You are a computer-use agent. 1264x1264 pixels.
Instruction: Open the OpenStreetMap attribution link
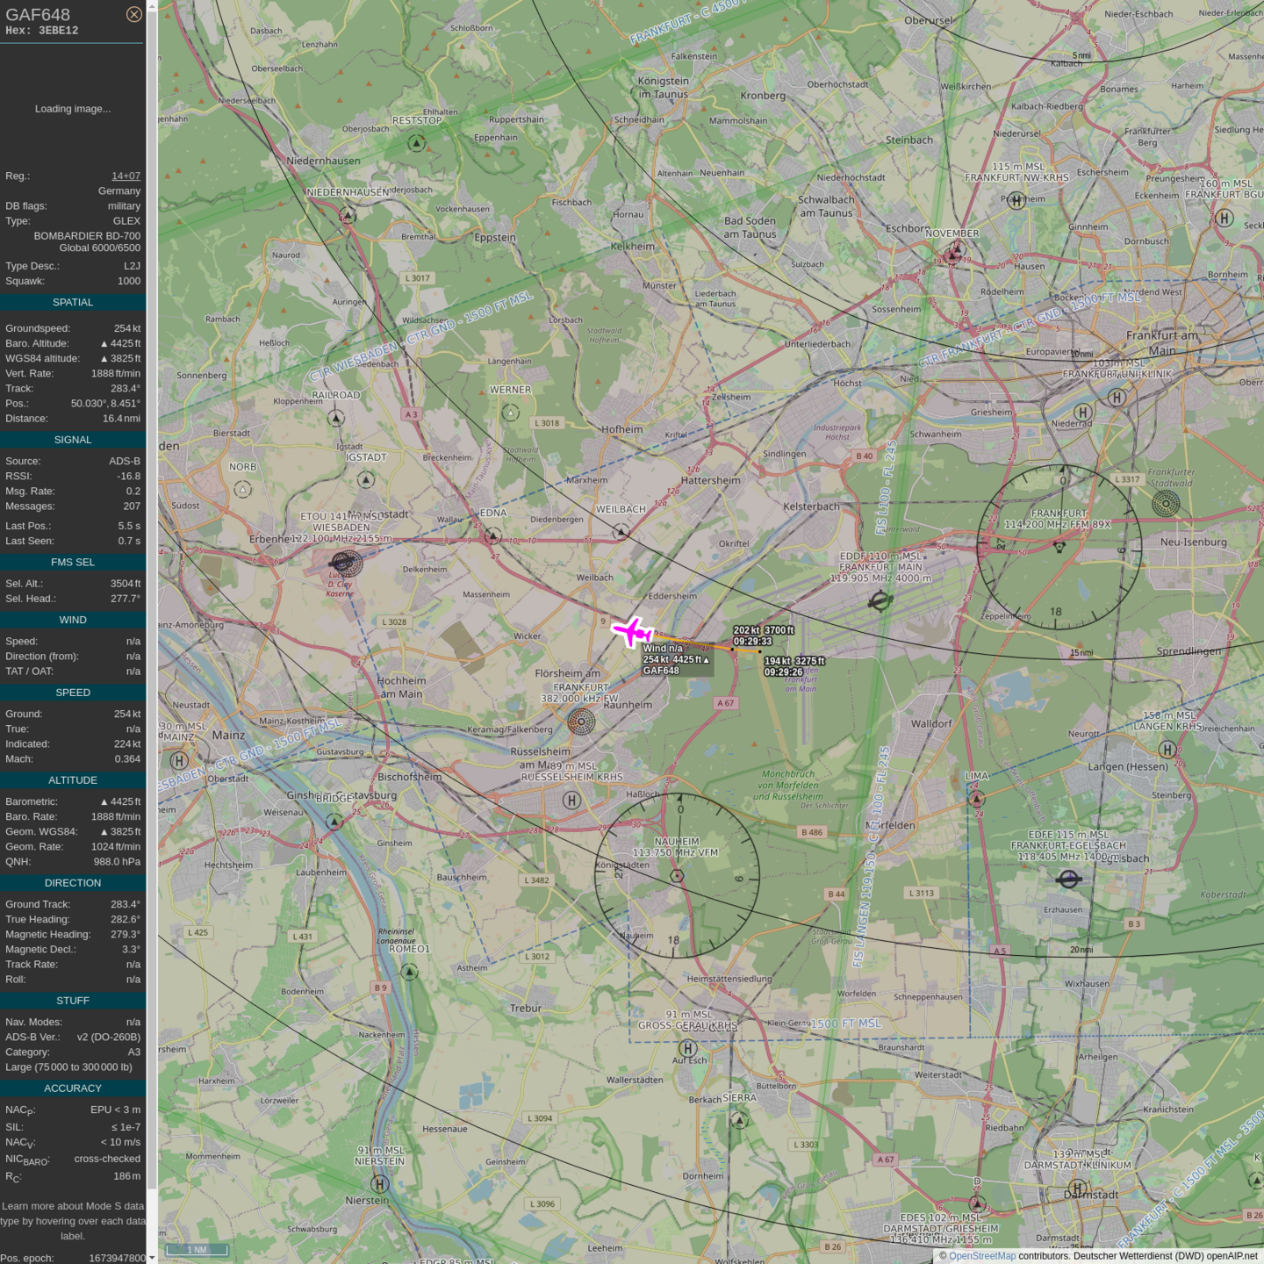981,1256
